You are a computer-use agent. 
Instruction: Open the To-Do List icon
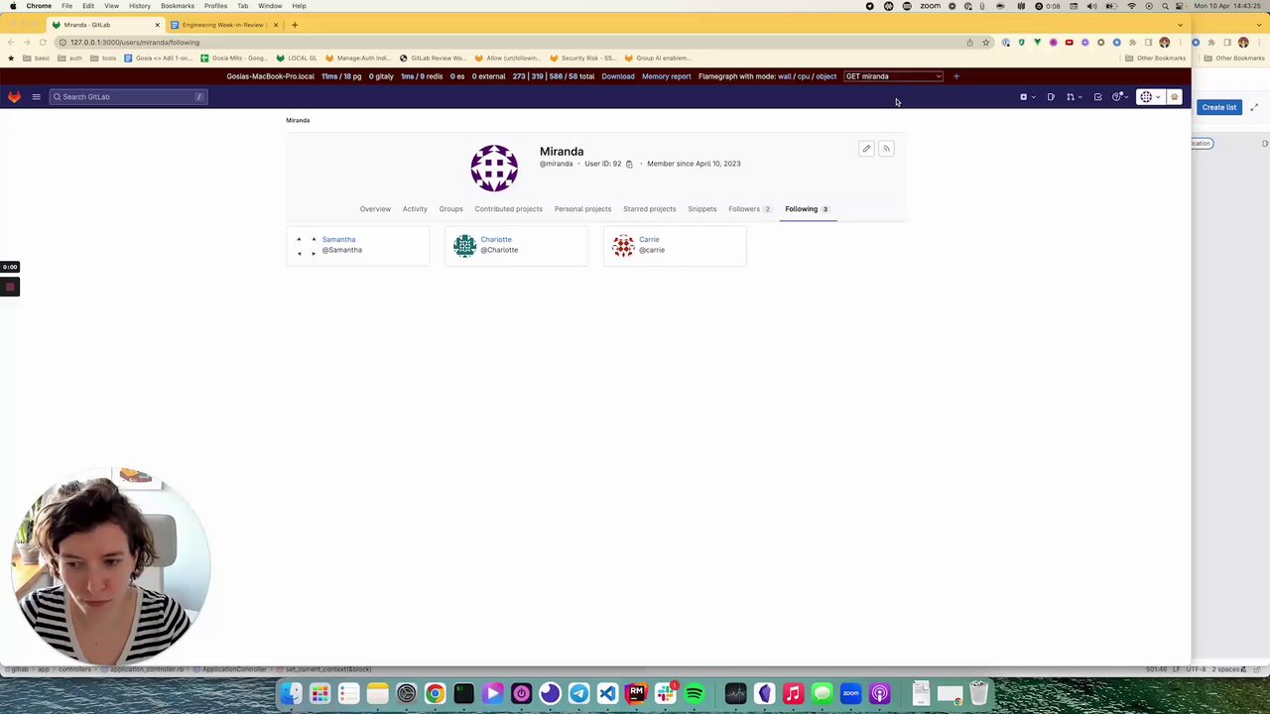pyautogui.click(x=1097, y=97)
